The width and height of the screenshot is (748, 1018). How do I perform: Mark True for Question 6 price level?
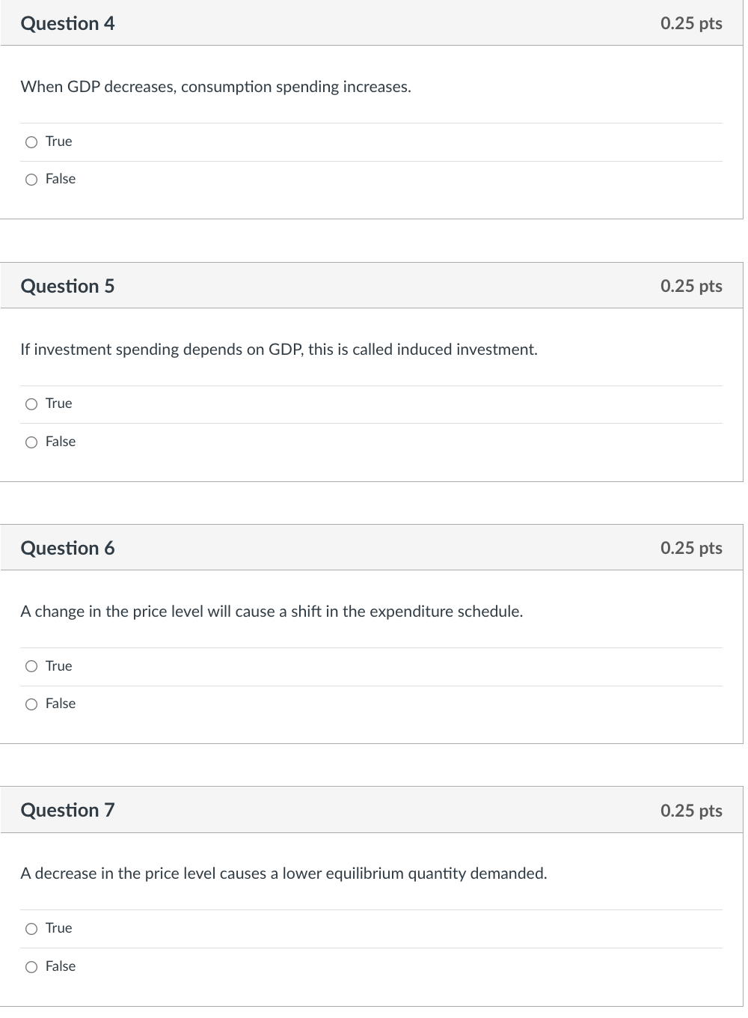click(x=31, y=666)
